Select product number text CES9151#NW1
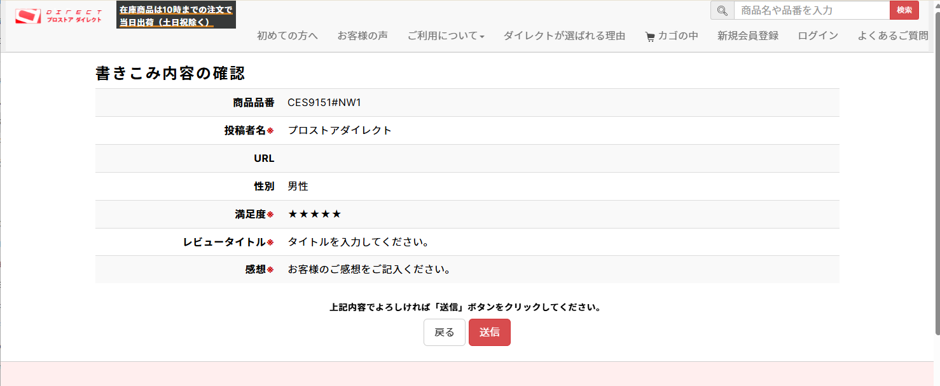The image size is (940, 386). [x=324, y=102]
